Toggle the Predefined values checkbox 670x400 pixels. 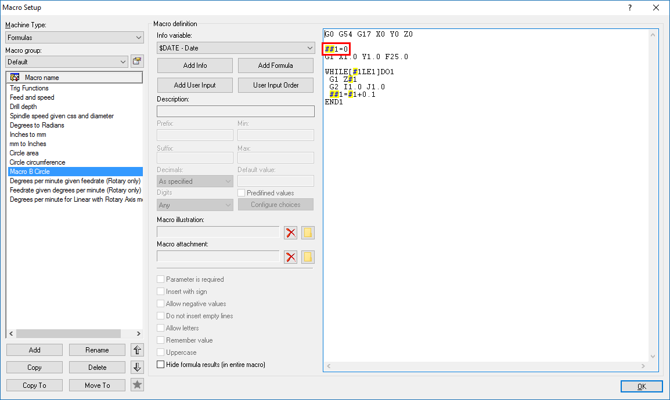pyautogui.click(x=242, y=193)
